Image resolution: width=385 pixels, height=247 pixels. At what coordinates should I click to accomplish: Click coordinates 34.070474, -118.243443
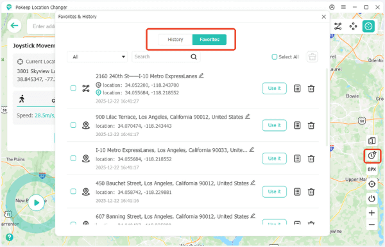click(x=144, y=126)
